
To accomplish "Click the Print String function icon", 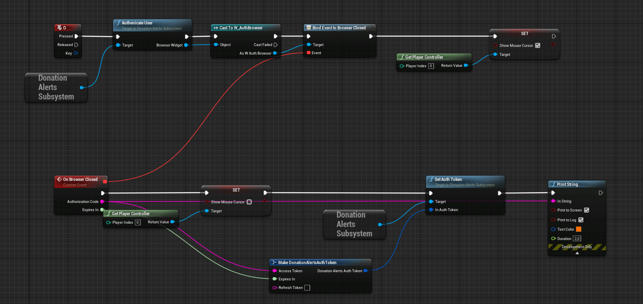I will 553,184.
